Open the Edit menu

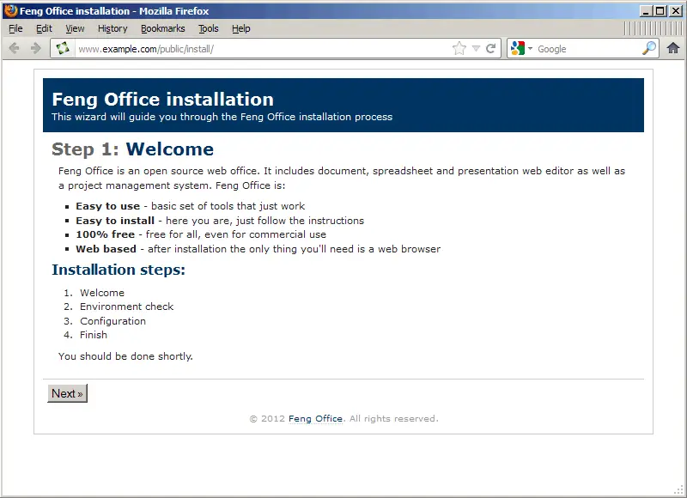44,28
